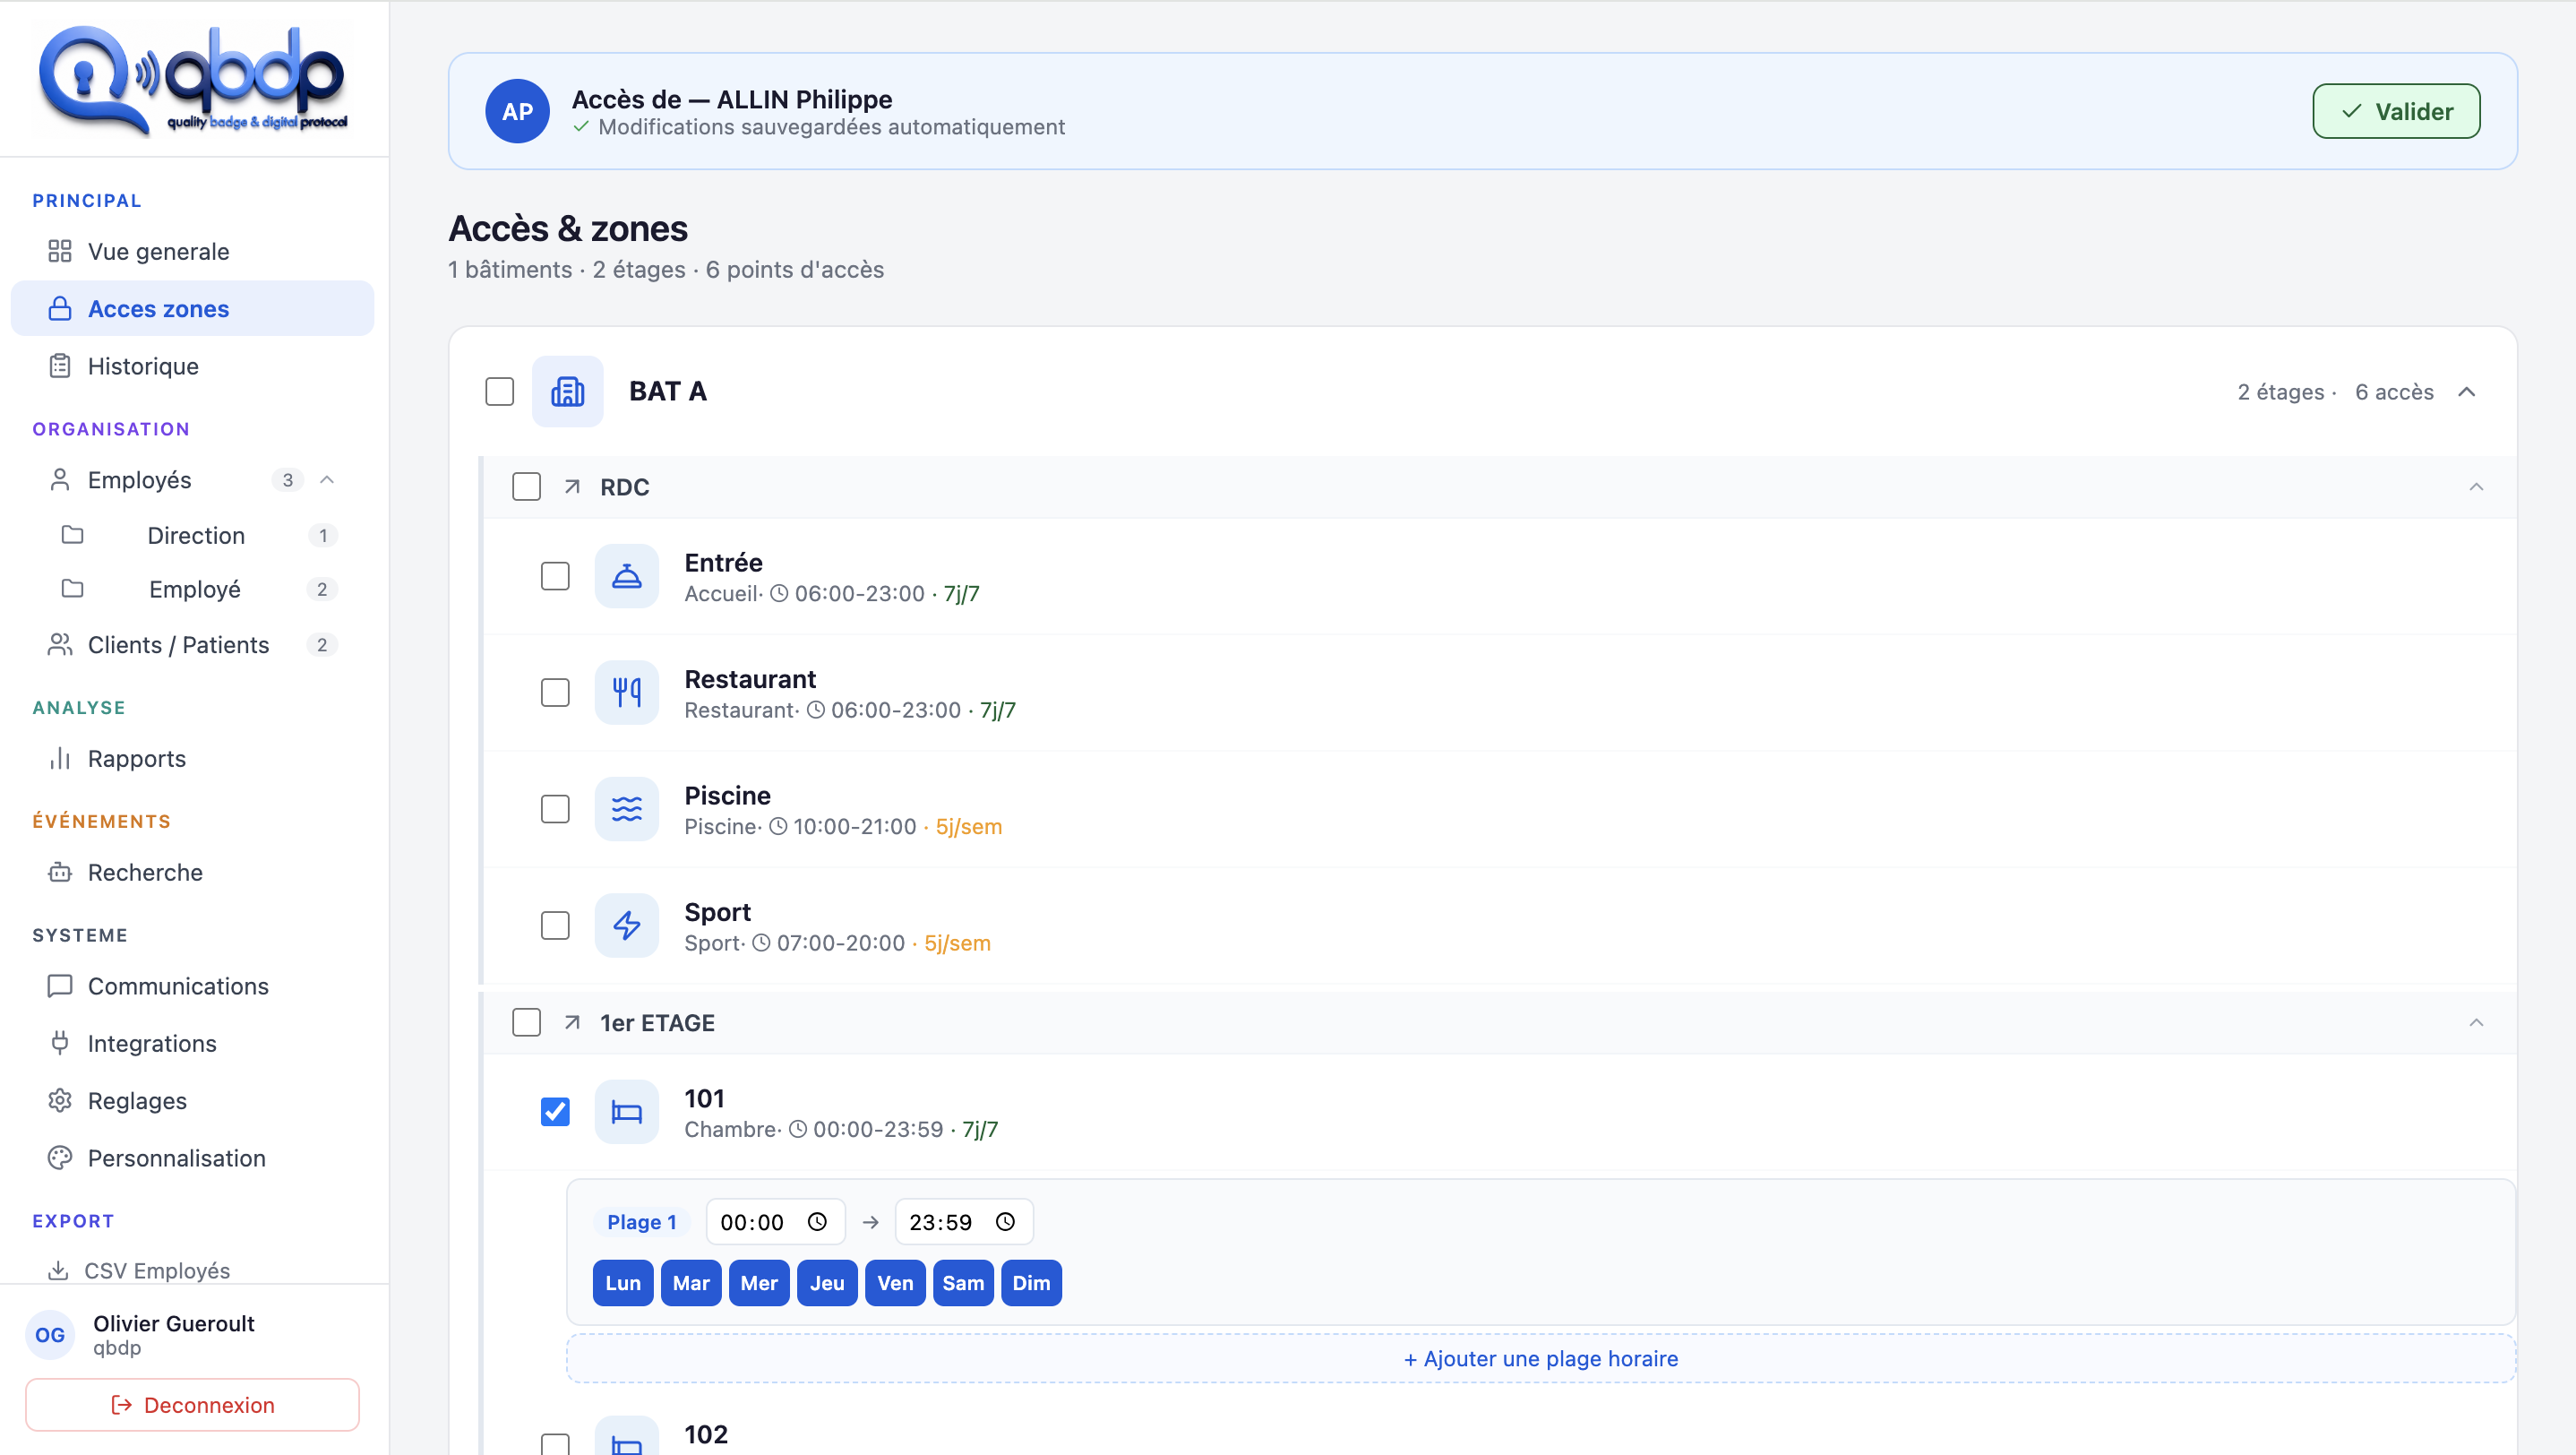
Task: Click the BAT A building icon
Action: pos(567,391)
